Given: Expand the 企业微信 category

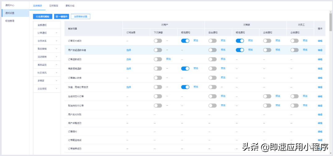Looking at the screenshot, I should (56, 89).
